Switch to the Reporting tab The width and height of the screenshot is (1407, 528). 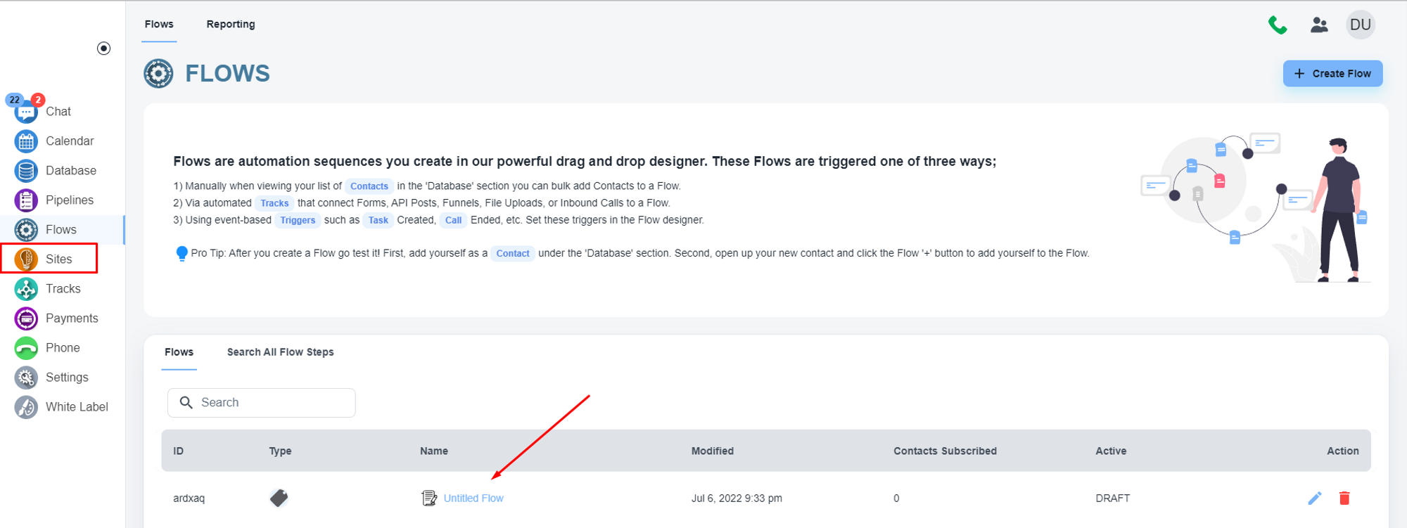pos(231,25)
